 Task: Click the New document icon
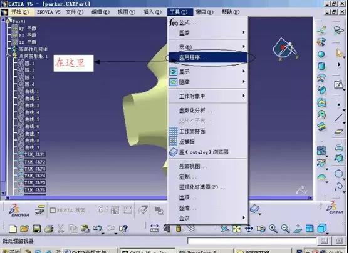point(13,229)
